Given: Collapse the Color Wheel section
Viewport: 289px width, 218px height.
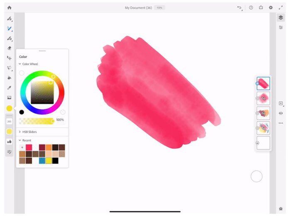Looking at the screenshot, I should (x=20, y=64).
